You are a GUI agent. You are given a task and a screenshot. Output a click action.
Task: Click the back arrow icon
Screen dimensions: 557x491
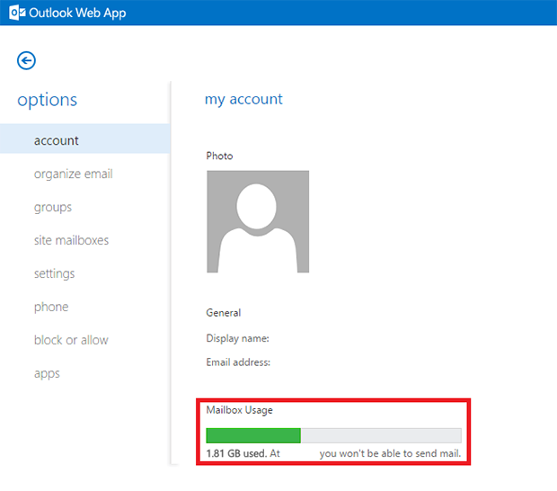(x=26, y=60)
